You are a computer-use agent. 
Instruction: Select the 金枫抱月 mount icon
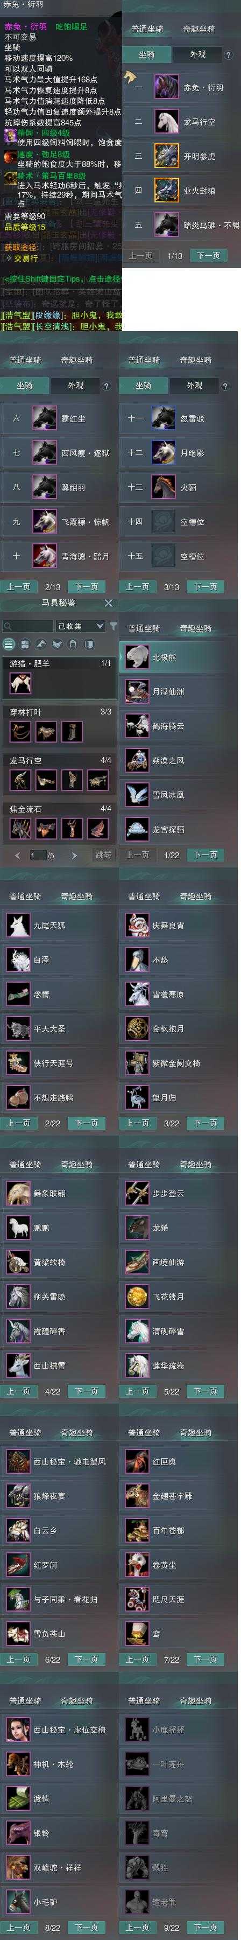137,1028
